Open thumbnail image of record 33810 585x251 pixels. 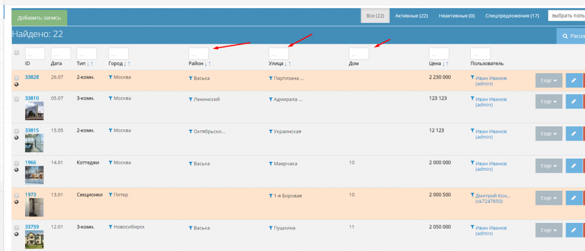click(x=35, y=111)
